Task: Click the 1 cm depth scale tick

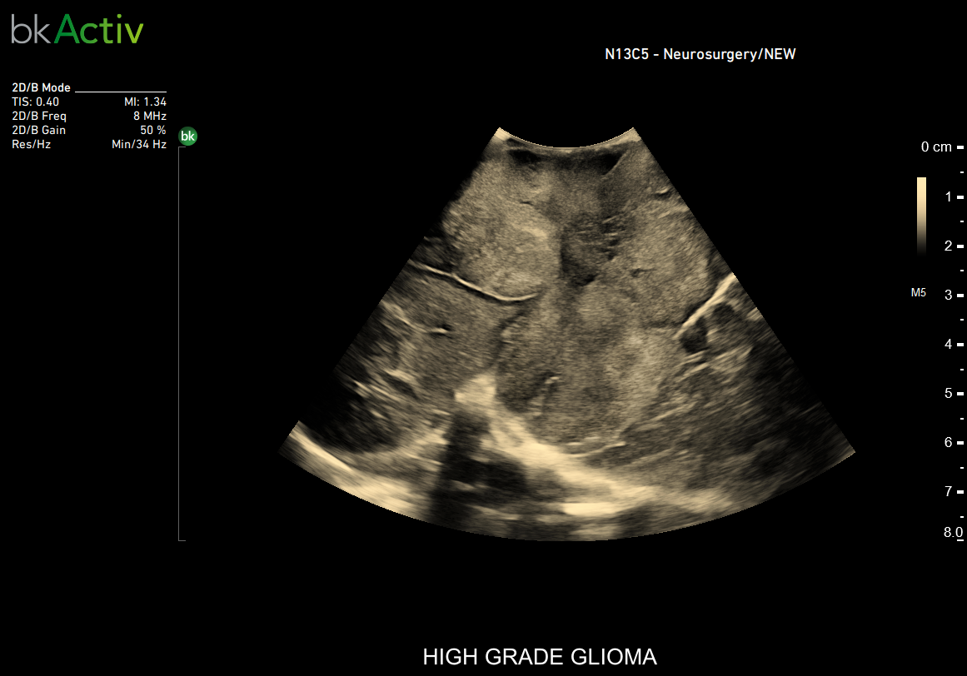Action: tap(954, 196)
